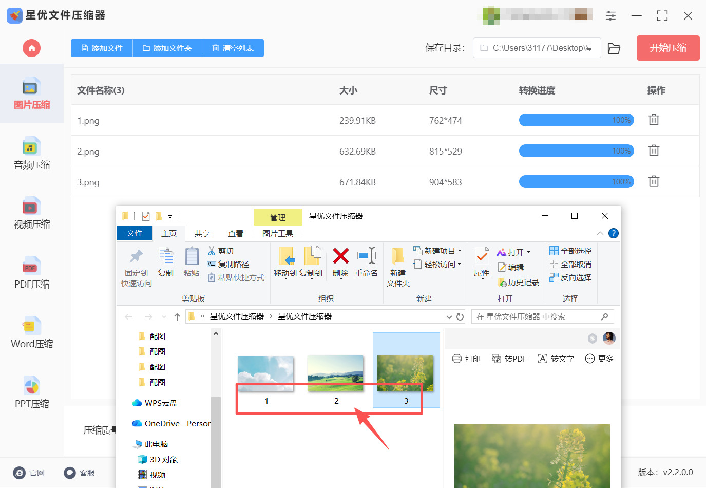Open the 官网 website link
This screenshot has height=488, width=706.
point(29,473)
